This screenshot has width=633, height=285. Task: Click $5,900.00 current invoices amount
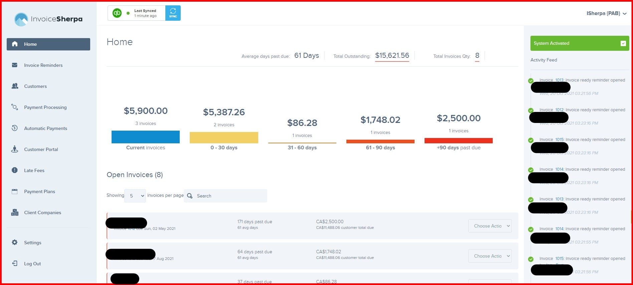146,111
